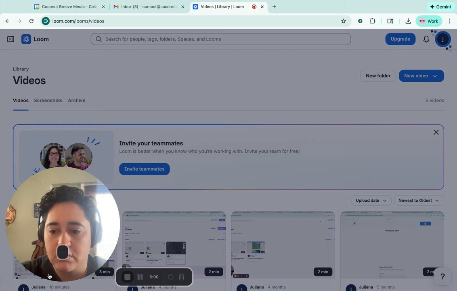The width and height of the screenshot is (457, 291).
Task: Switch to the Gmail Inbox tab
Action: tap(149, 7)
